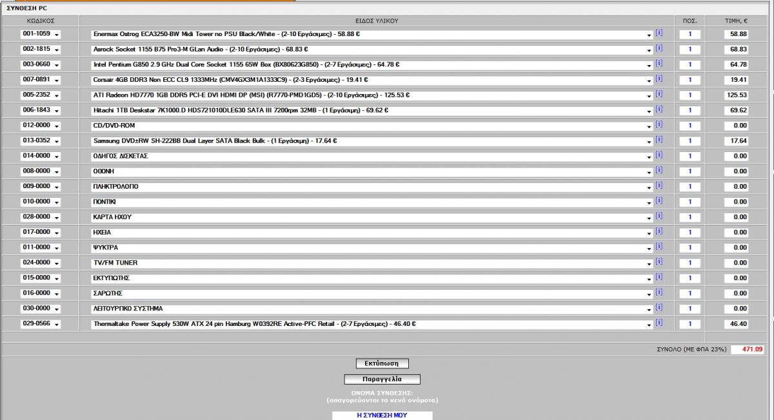Click info icon for ATI Radeon HD7770 row
Screen dimensions: 774x420
coord(659,94)
